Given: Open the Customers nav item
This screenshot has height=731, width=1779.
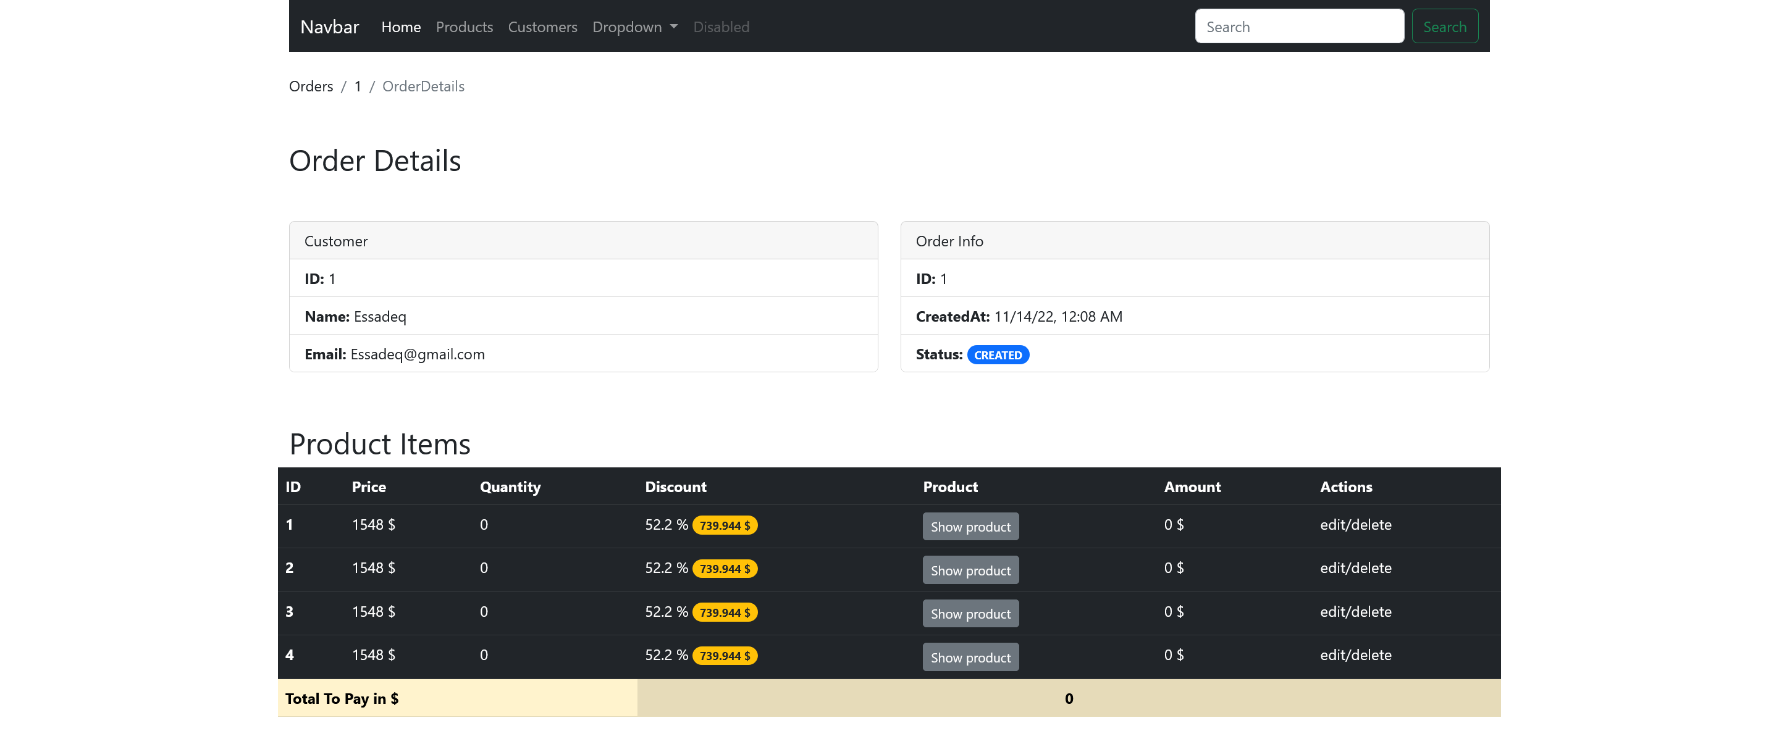Looking at the screenshot, I should (x=542, y=27).
